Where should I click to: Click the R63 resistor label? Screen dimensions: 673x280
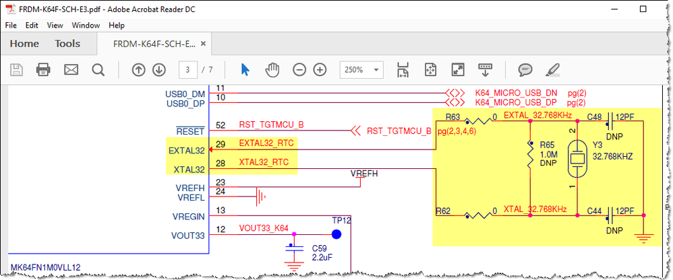pyautogui.click(x=452, y=116)
